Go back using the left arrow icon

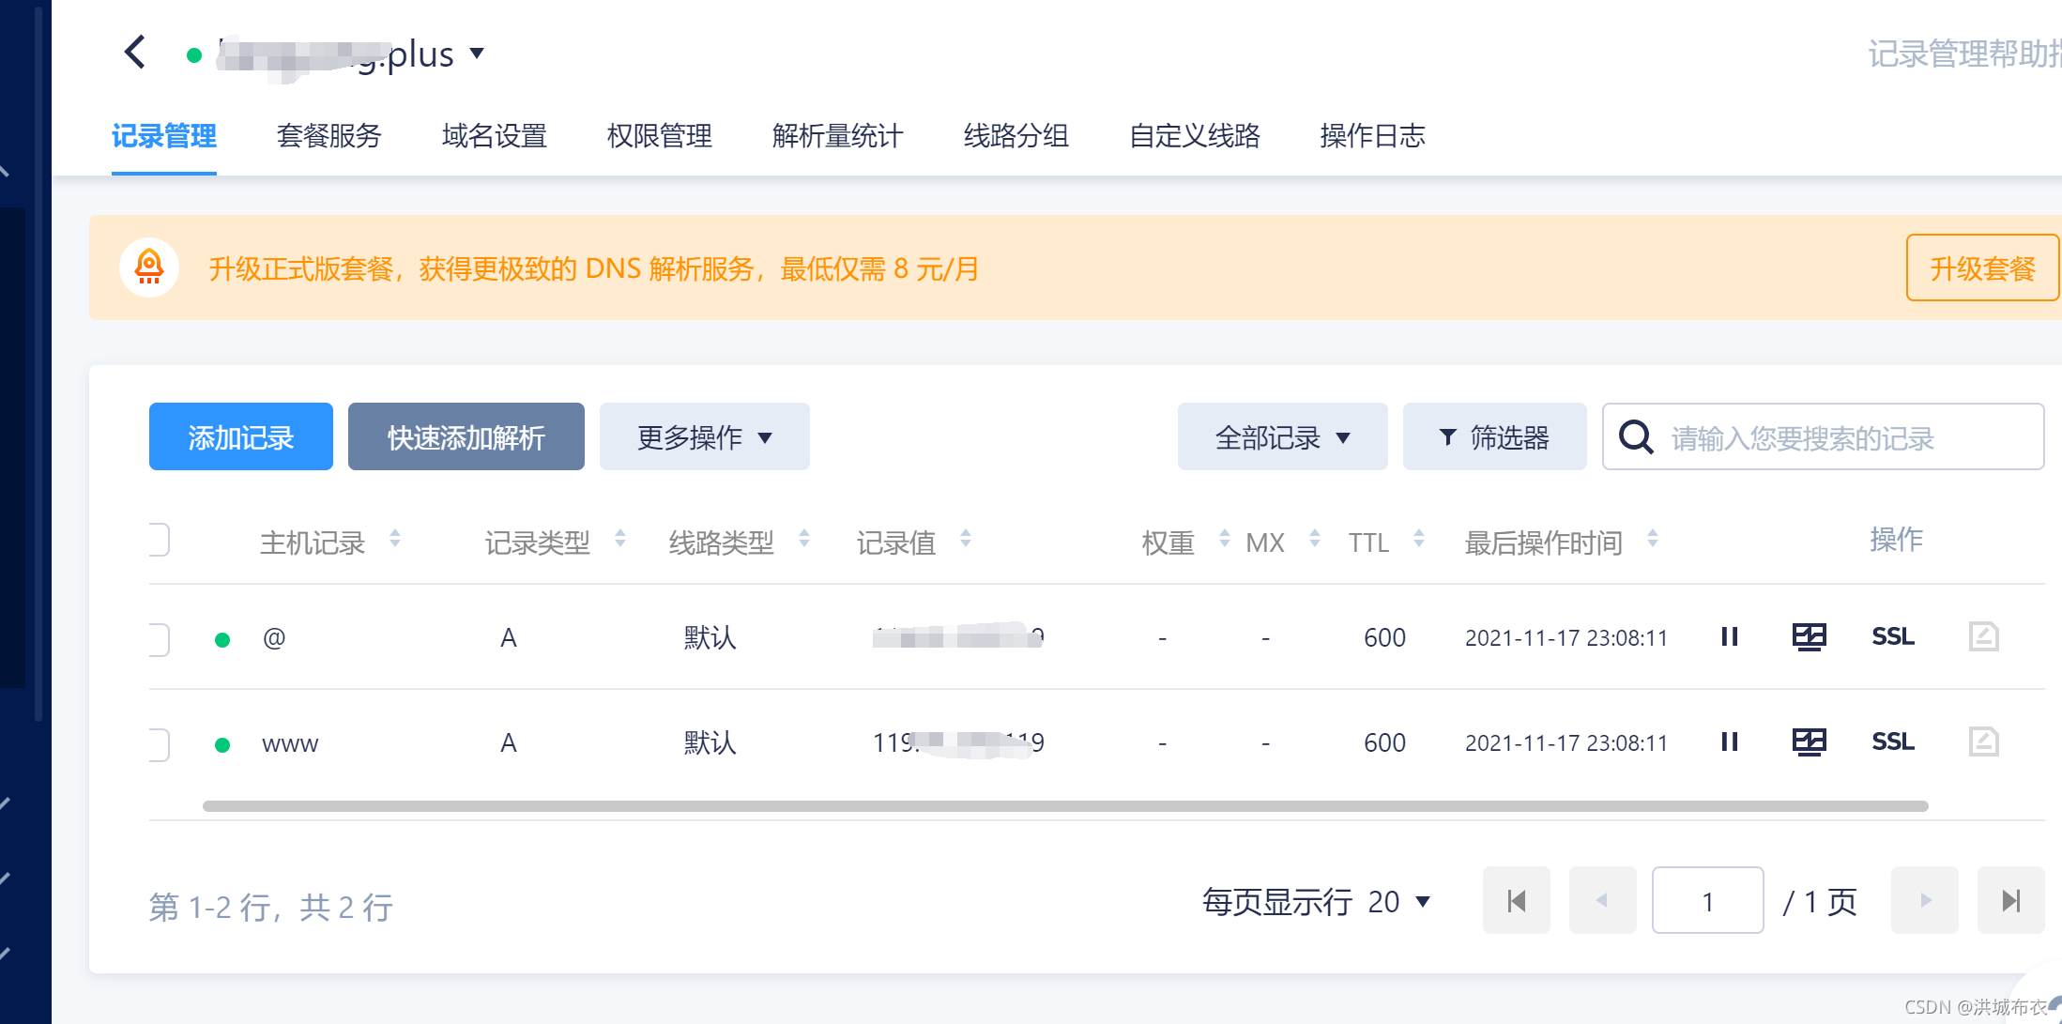(x=135, y=53)
